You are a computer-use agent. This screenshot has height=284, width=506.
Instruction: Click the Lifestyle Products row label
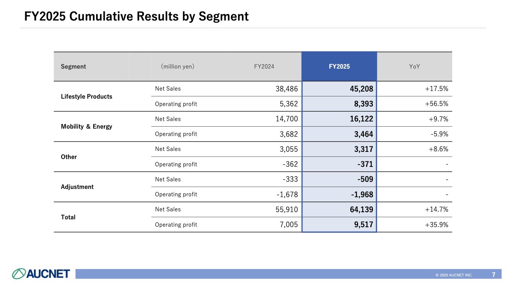tap(87, 97)
